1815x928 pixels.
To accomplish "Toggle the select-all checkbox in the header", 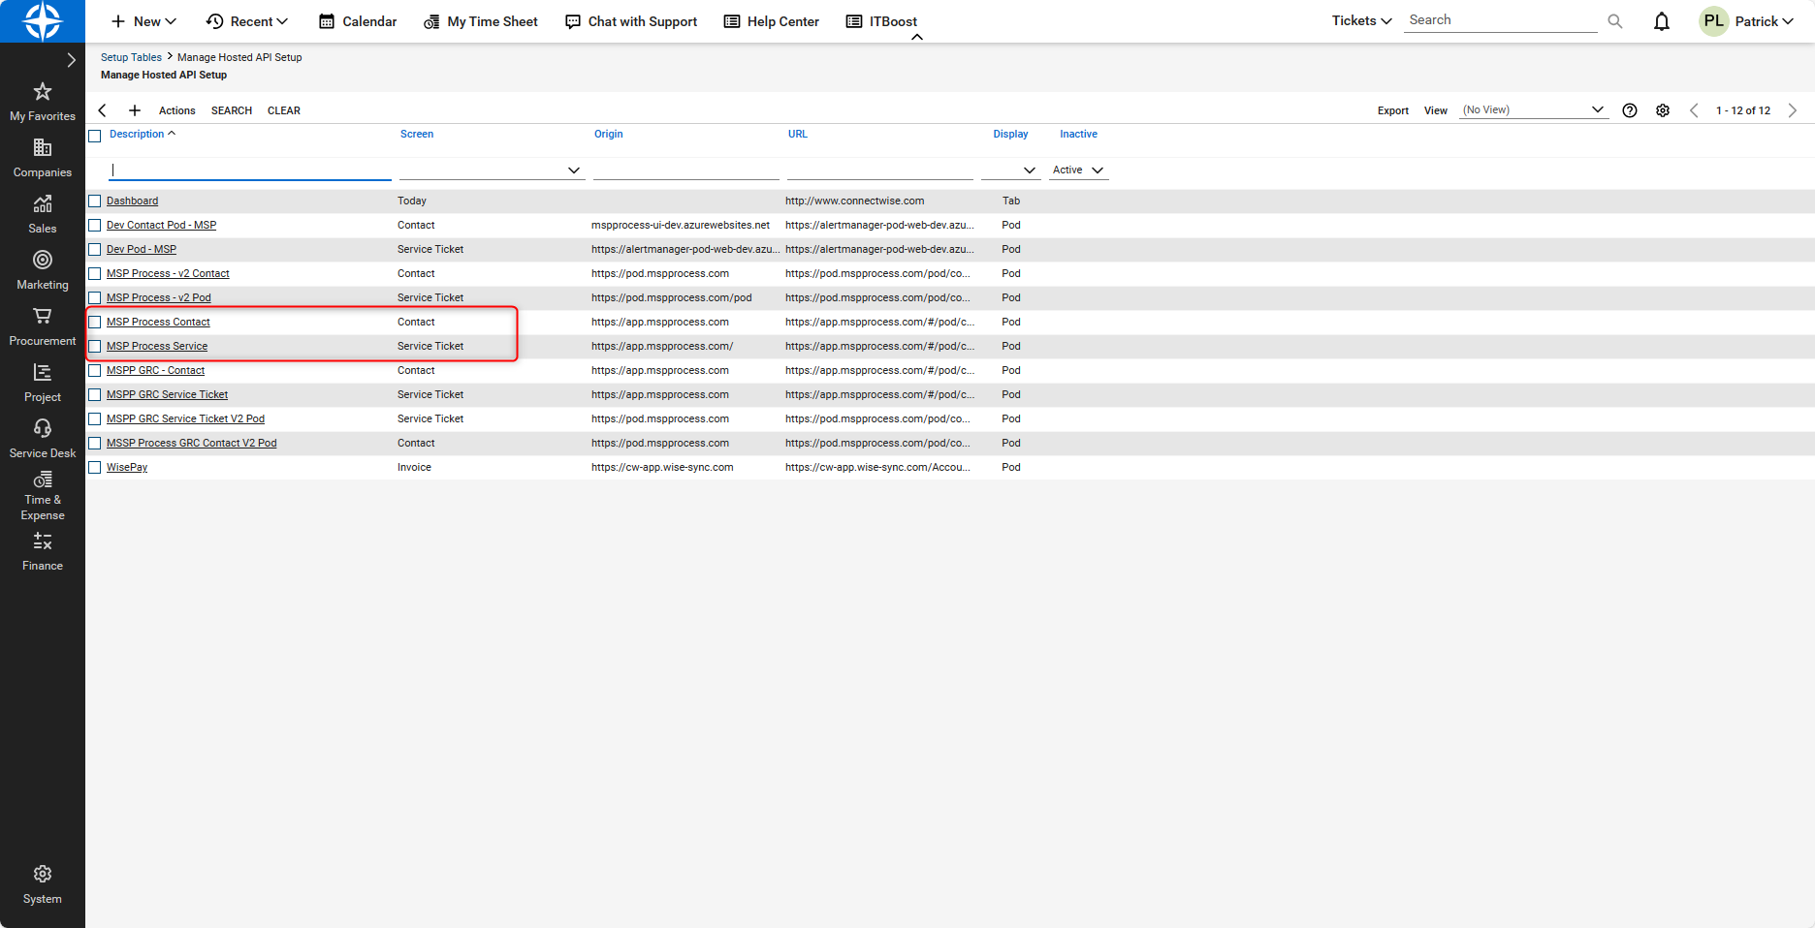I will click(x=95, y=136).
